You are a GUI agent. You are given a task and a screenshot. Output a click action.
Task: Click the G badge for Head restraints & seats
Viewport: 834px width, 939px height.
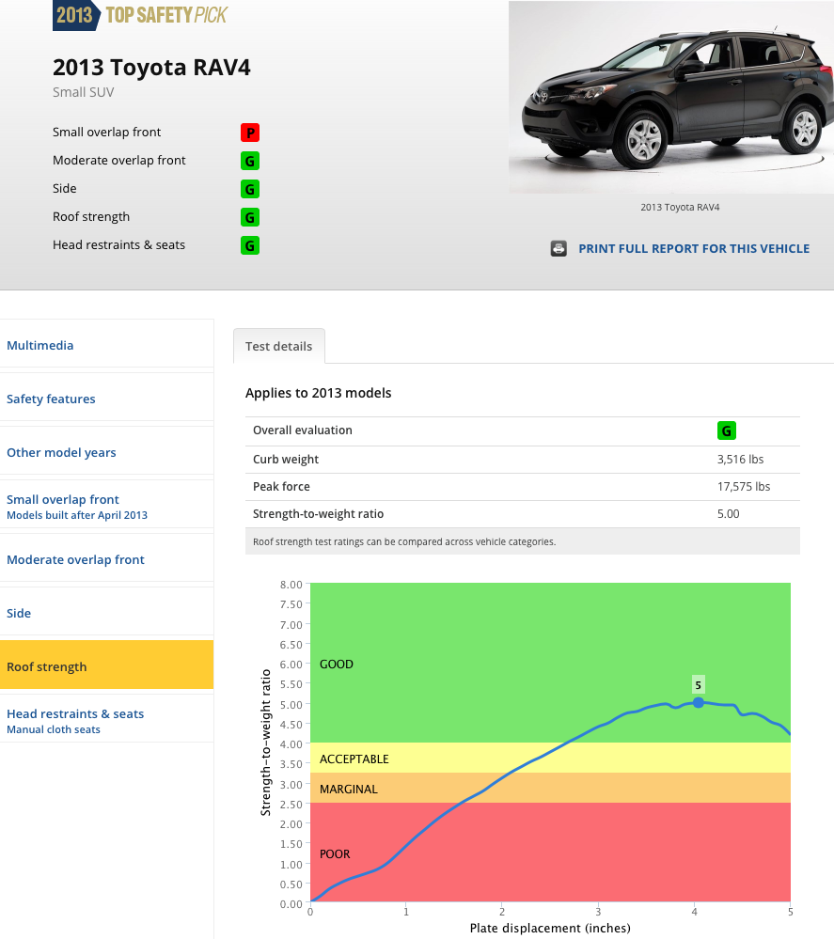[250, 245]
